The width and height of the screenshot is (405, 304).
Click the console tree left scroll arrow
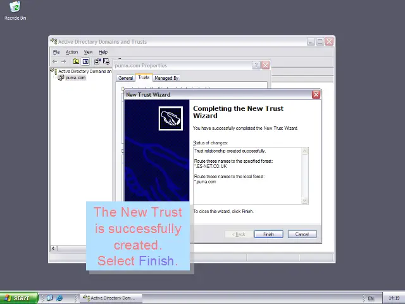click(x=53, y=248)
